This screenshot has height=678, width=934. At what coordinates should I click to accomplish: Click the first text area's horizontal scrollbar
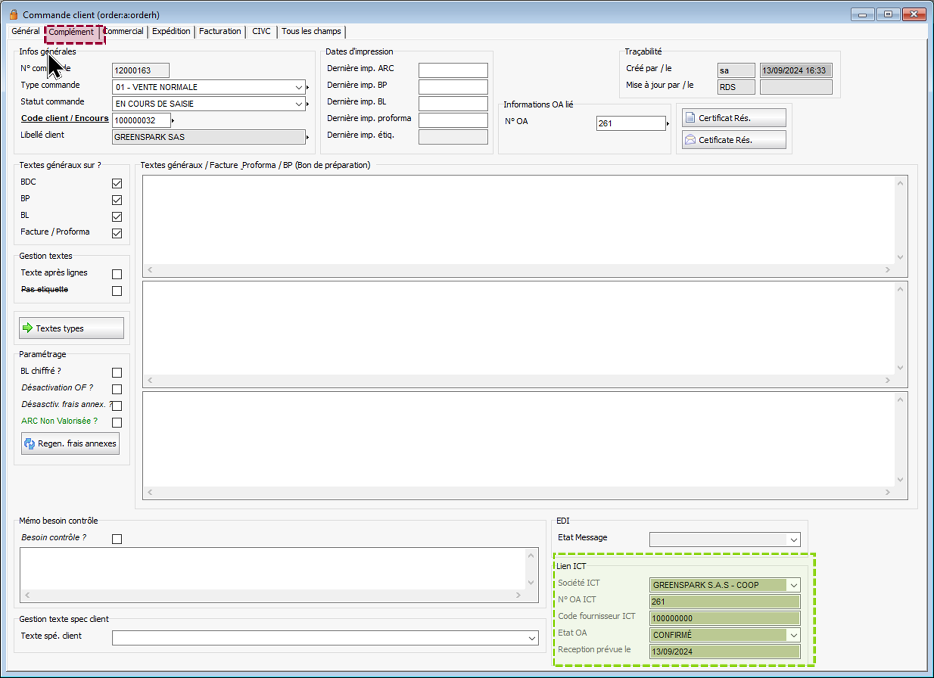coord(518,270)
